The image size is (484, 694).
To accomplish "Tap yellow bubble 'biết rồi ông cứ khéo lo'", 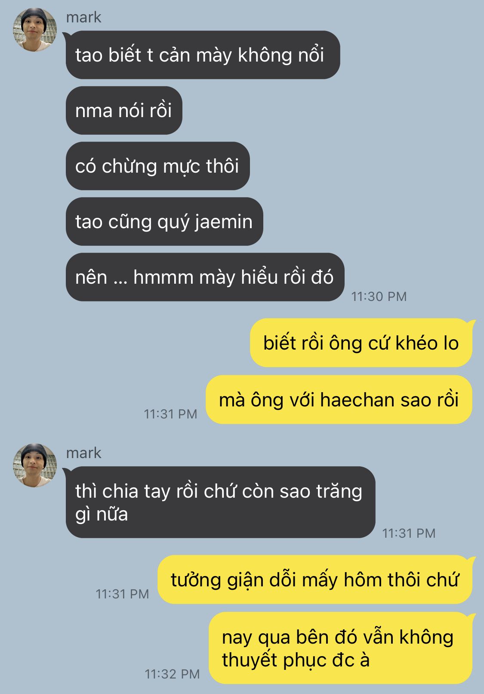I will click(361, 343).
